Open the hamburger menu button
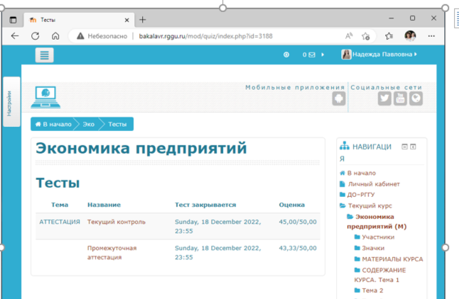This screenshot has width=459, height=299. [44, 55]
